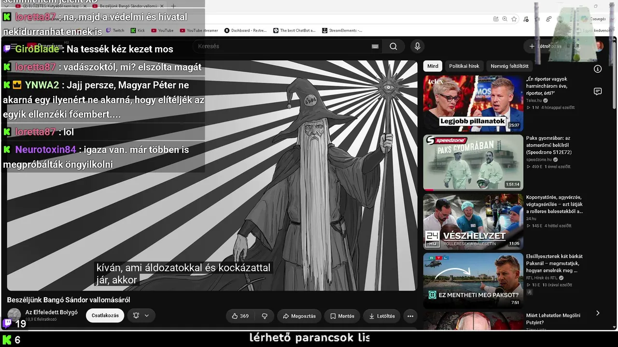This screenshot has width=618, height=347.
Task: Open the Dashboard - Restream bookmark
Action: click(246, 30)
